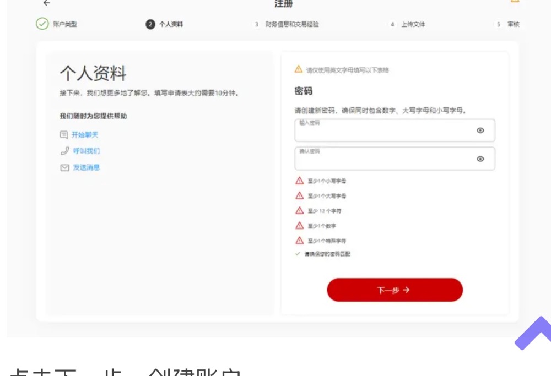Click the text 我们随时为您提供帮助
Image resolution: width=551 pixels, height=376 pixels.
(x=93, y=116)
